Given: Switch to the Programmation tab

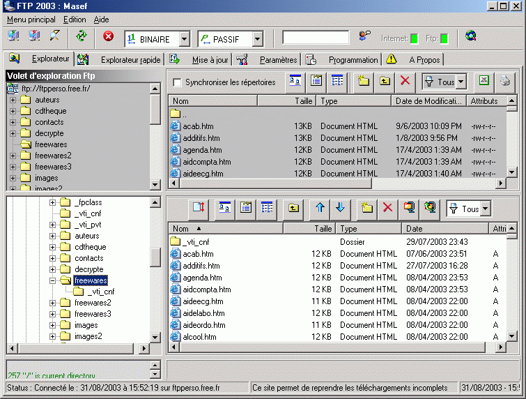Looking at the screenshot, I should [343, 60].
